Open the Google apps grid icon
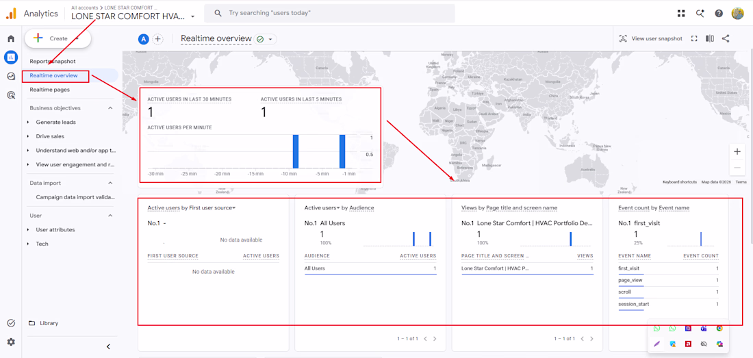Image resolution: width=753 pixels, height=358 pixels. click(681, 14)
